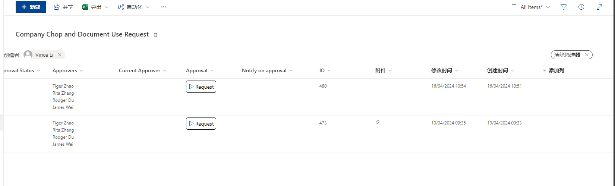Click the 新建 new item button

pos(31,7)
